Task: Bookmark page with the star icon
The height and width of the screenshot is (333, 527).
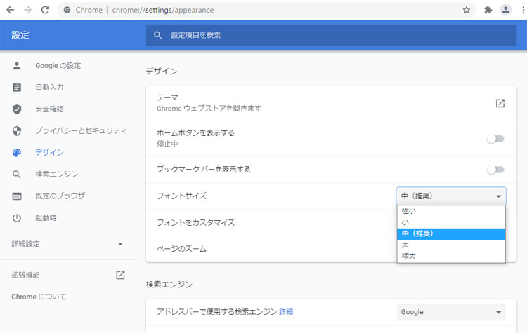Action: [x=467, y=10]
